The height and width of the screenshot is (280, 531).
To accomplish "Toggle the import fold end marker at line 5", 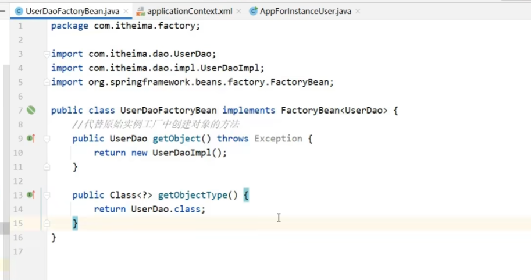I will click(47, 82).
